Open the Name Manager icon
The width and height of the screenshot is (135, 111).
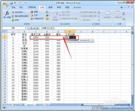click(x=55, y=16)
